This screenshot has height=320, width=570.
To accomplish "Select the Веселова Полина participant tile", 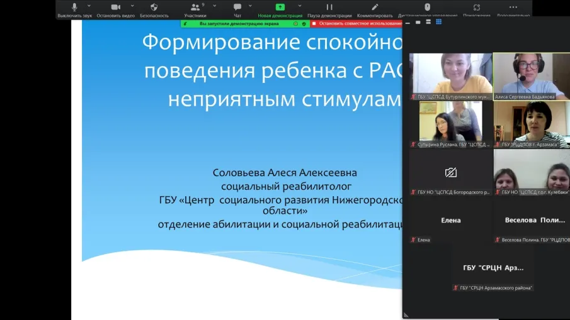I will (532, 220).
